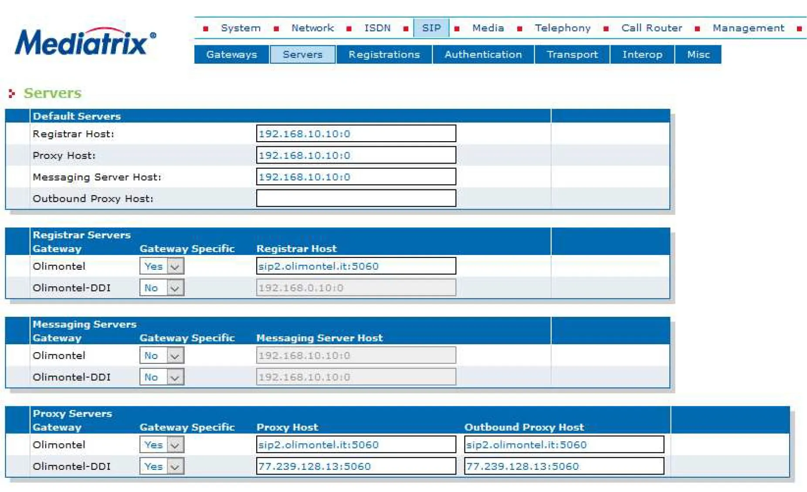
Task: Open the Management menu
Action: 748,28
